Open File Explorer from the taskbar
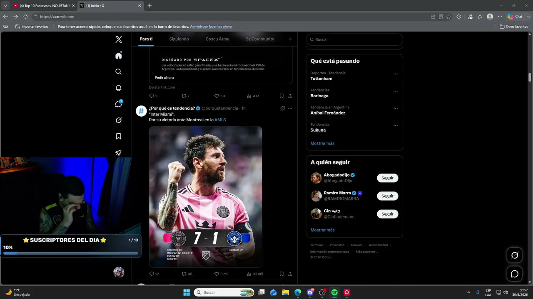 pyautogui.click(x=286, y=292)
